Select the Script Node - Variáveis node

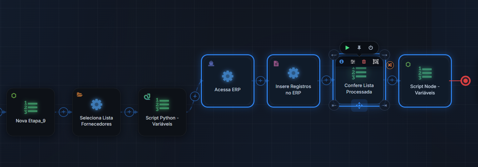425,81
